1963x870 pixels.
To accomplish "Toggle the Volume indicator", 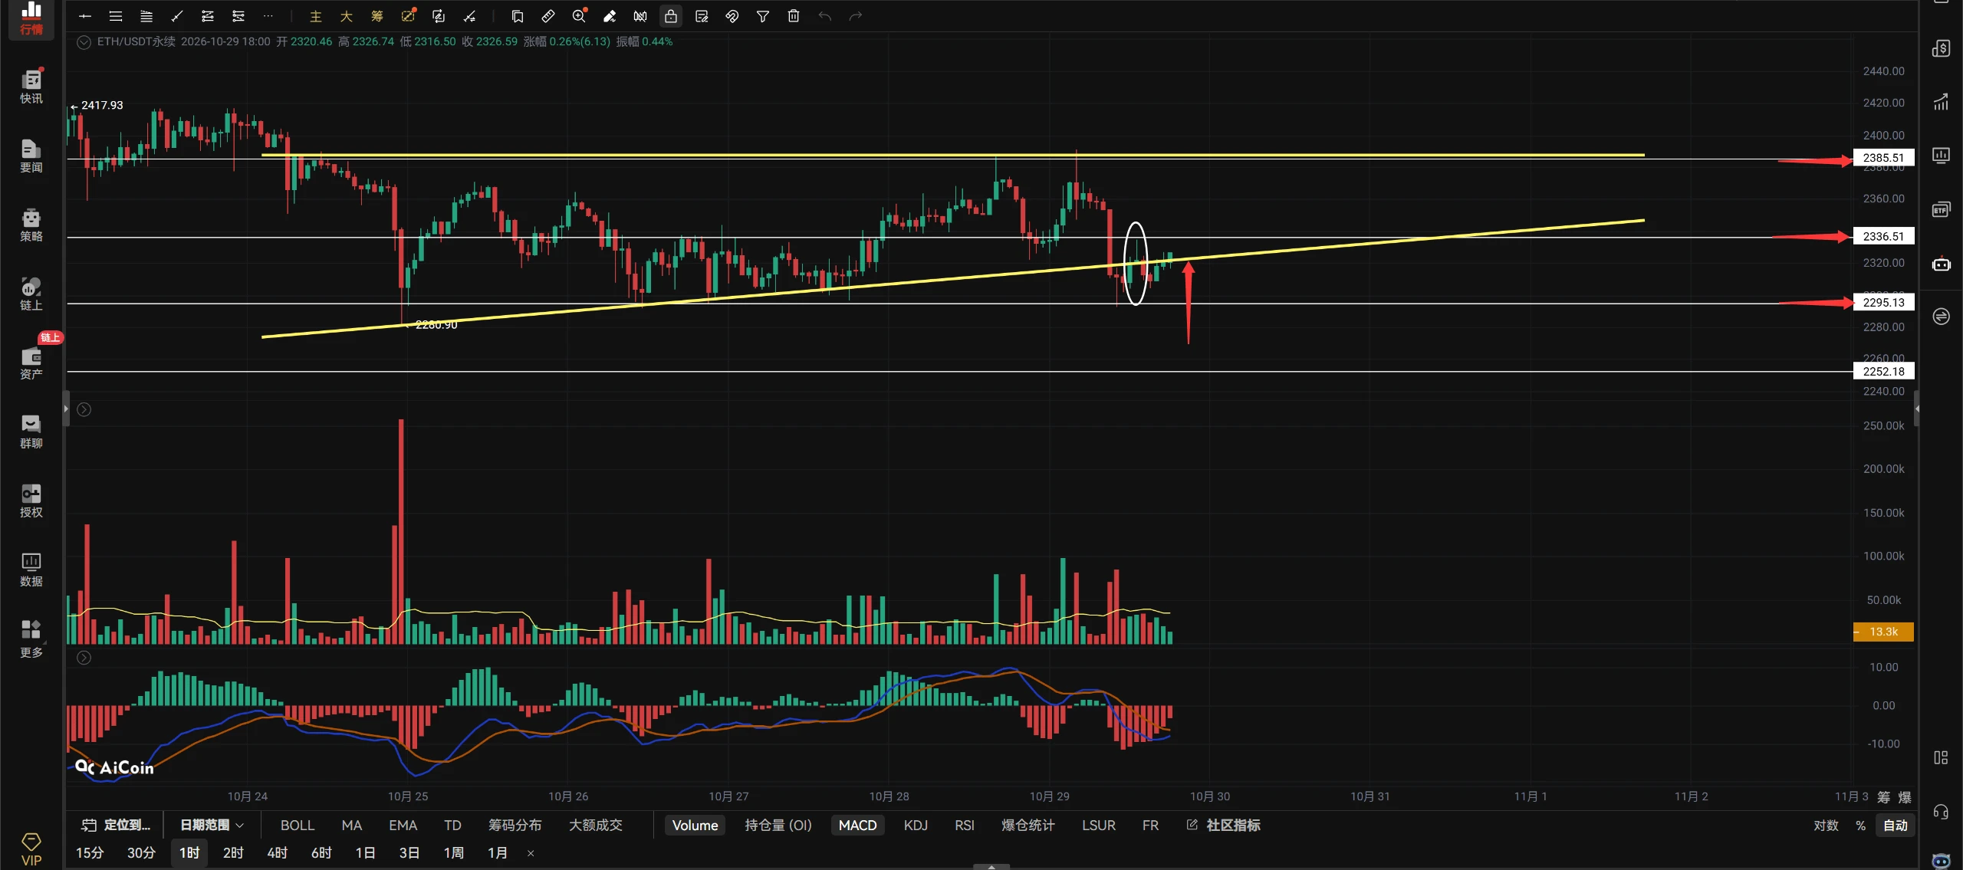I will (695, 826).
